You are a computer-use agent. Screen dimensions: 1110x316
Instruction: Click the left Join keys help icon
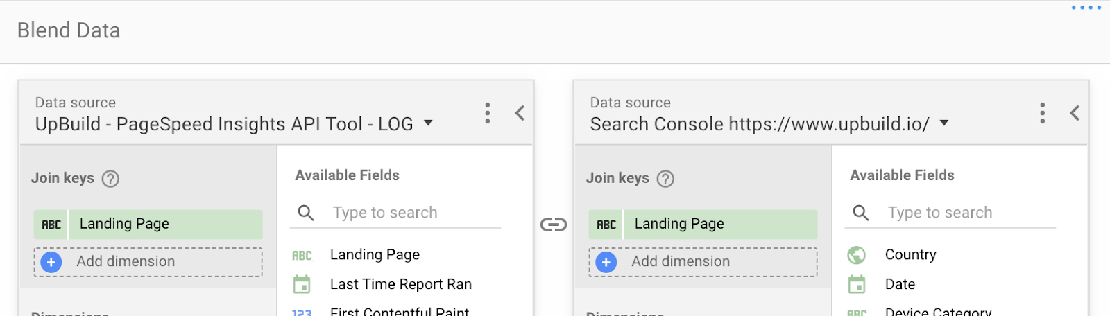click(x=110, y=179)
